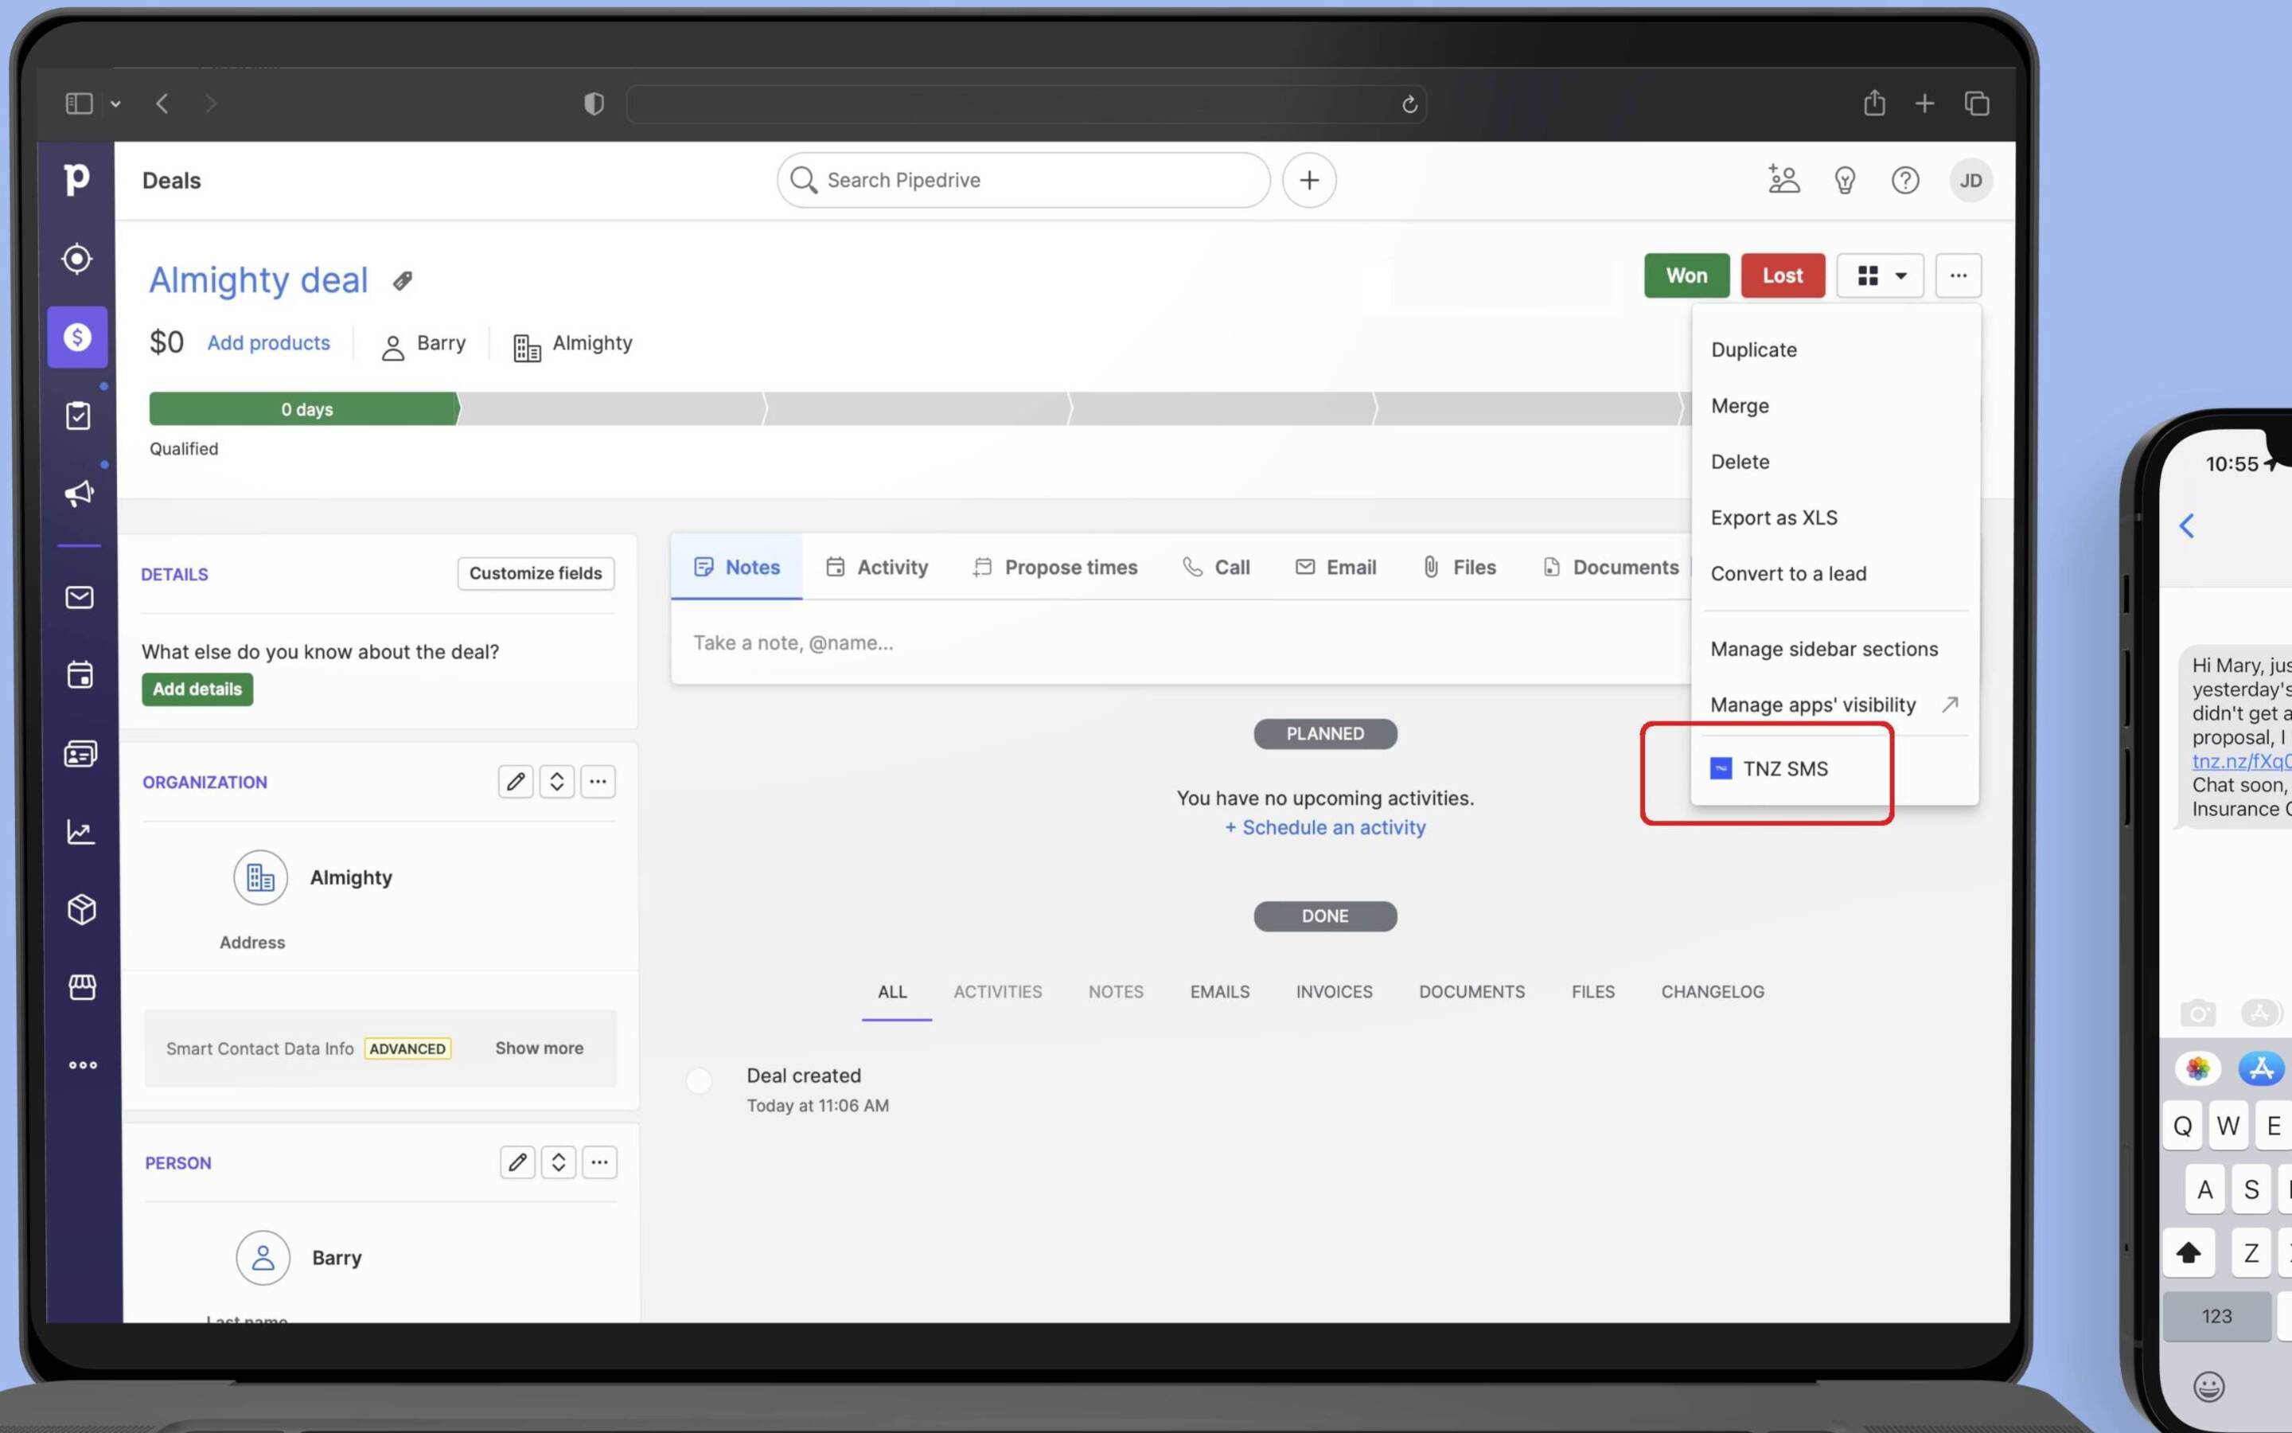Open Leads target icon in sidebar

(x=76, y=259)
